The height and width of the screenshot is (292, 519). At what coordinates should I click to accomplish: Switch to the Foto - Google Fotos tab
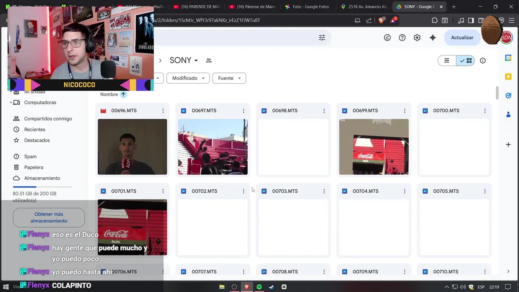[308, 6]
